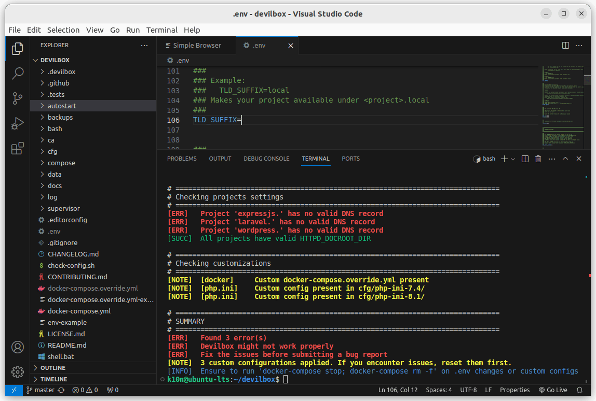Split the terminal pane
Screen dimensions: 596x401
click(x=525, y=159)
